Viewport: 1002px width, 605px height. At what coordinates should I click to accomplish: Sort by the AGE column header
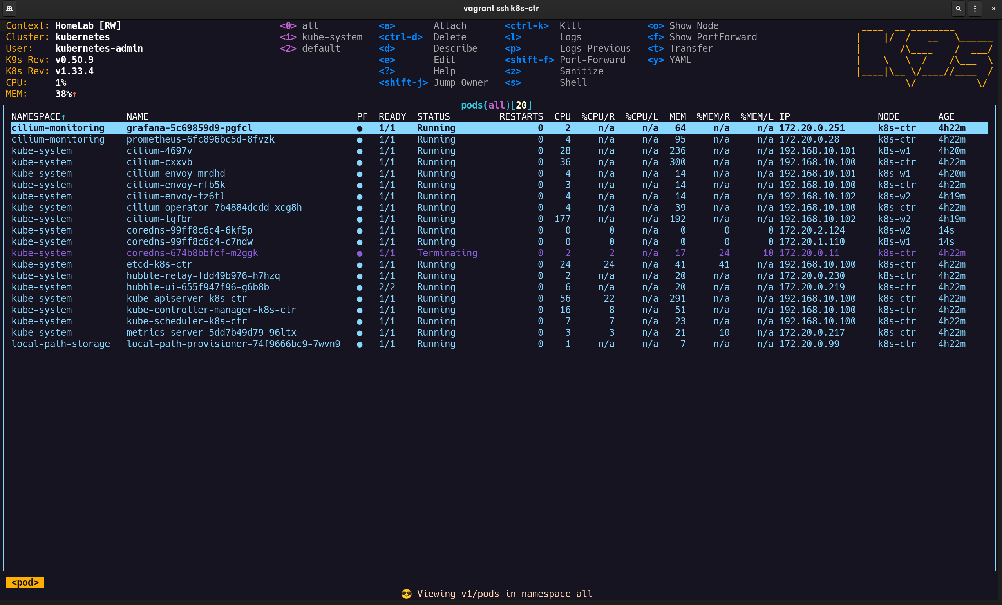click(946, 117)
